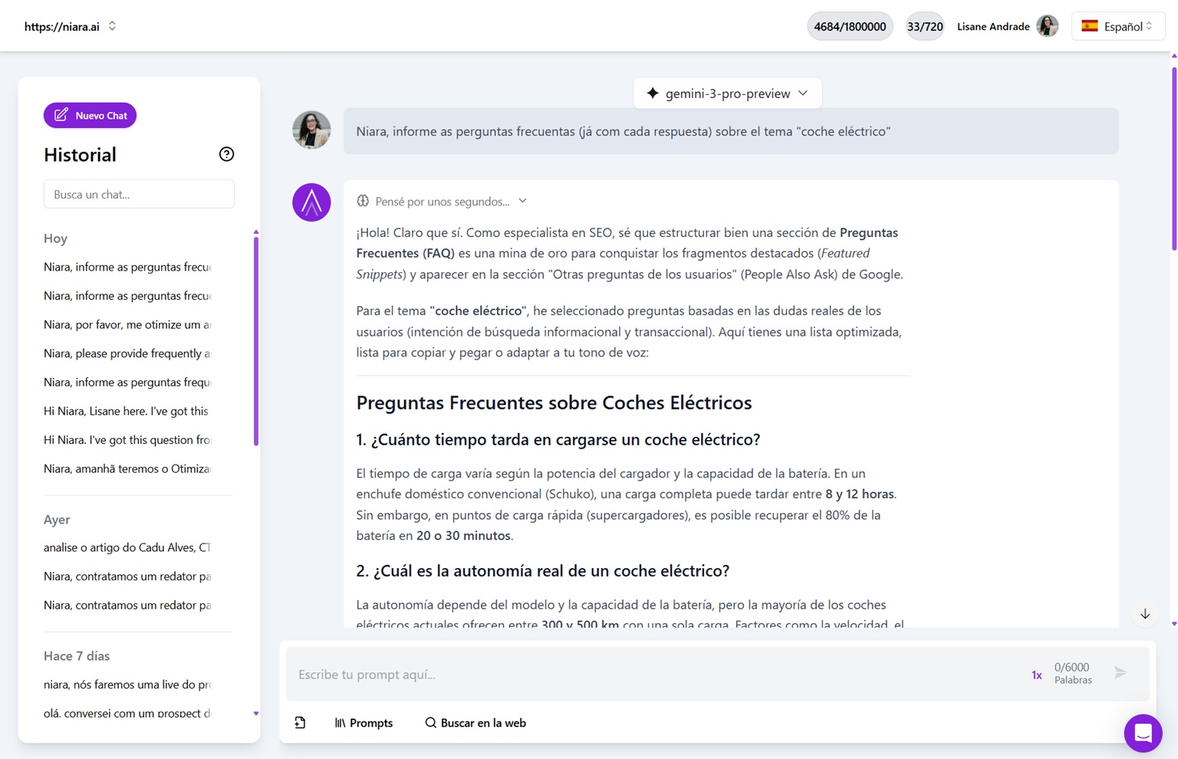This screenshot has height=759, width=1178.
Task: Click the 4684/1800000 usage counter
Action: coord(850,25)
